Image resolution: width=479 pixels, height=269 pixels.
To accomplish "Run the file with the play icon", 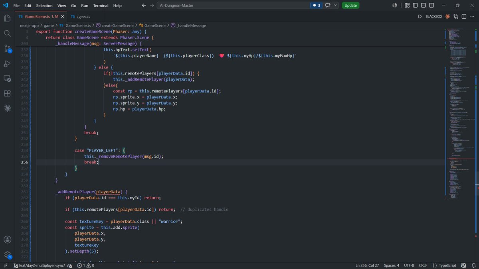I will [x=420, y=17].
